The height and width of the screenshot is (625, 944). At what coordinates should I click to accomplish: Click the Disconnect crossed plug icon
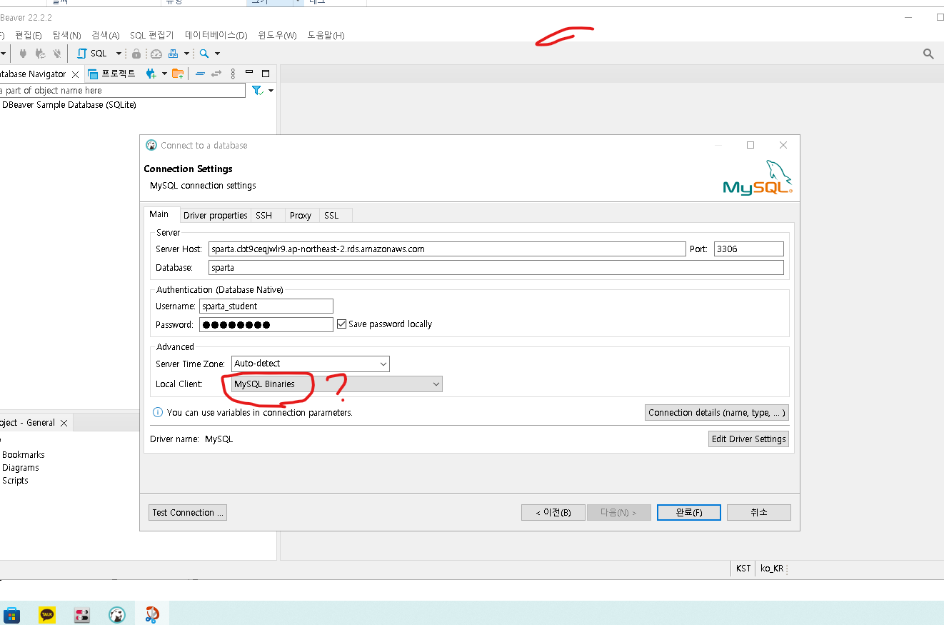(x=57, y=54)
